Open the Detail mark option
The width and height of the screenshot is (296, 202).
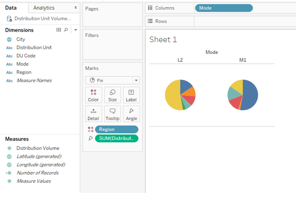tap(93, 114)
